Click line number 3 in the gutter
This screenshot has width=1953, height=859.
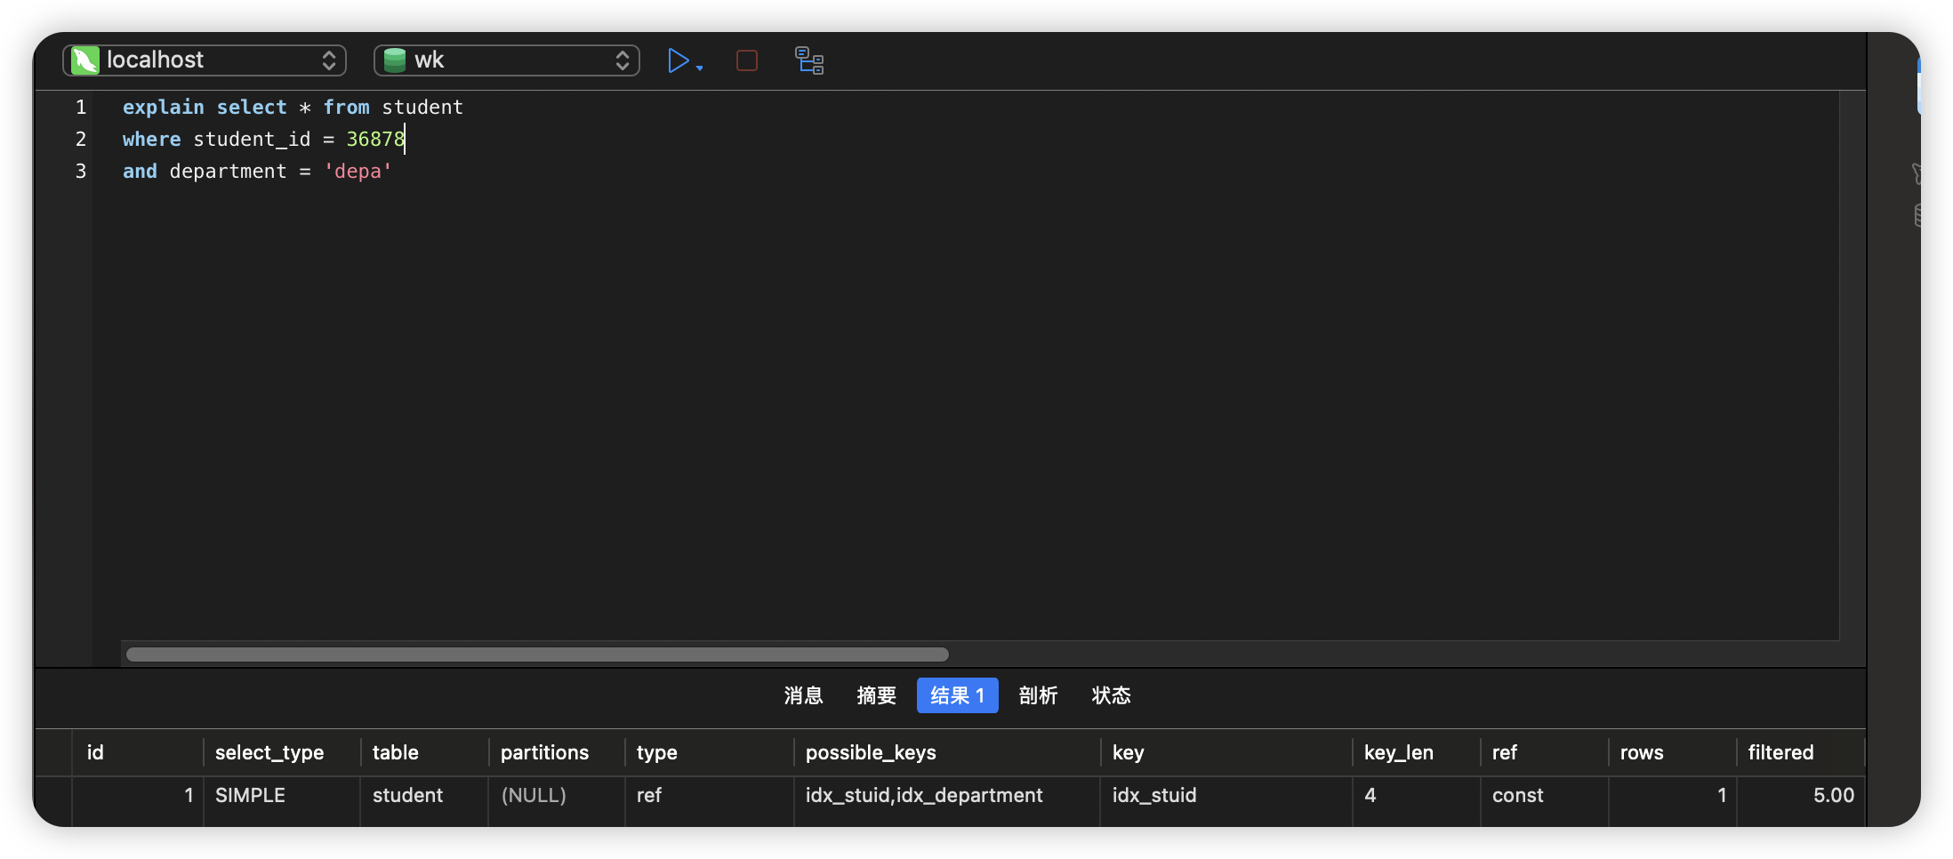[x=81, y=171]
